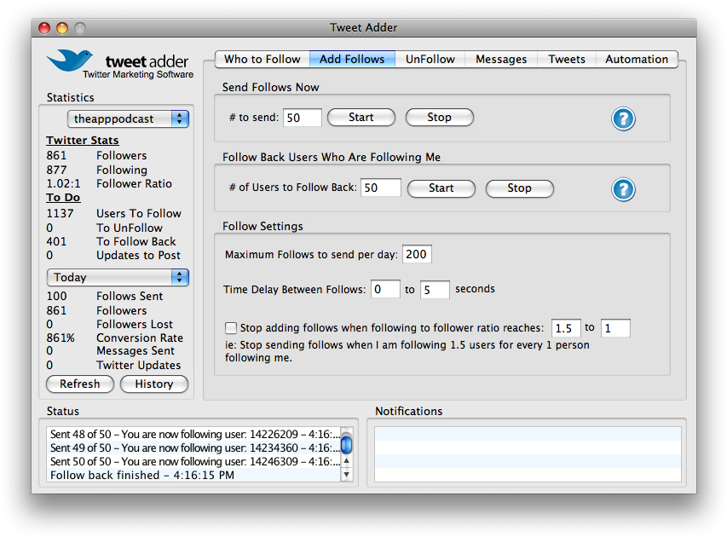Click the 'To Do' heading
727x537 pixels.
(63, 198)
